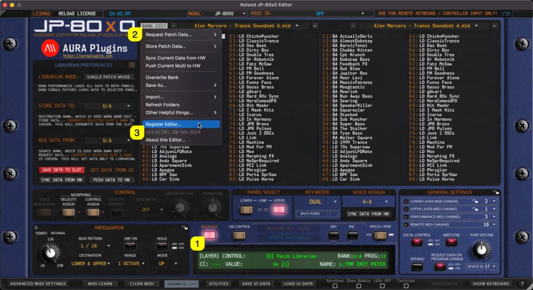The width and height of the screenshot is (533, 290).
Task: Select the Lower panel button
Action: (x=246, y=209)
